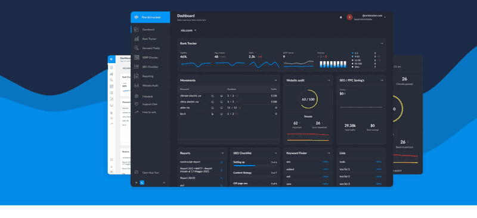Open the test list 1 link
The height and width of the screenshot is (218, 477).
click(379, 169)
